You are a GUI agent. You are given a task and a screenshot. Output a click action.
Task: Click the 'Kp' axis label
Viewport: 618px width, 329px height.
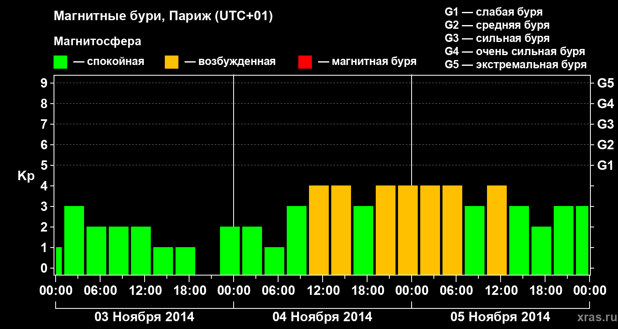(26, 176)
